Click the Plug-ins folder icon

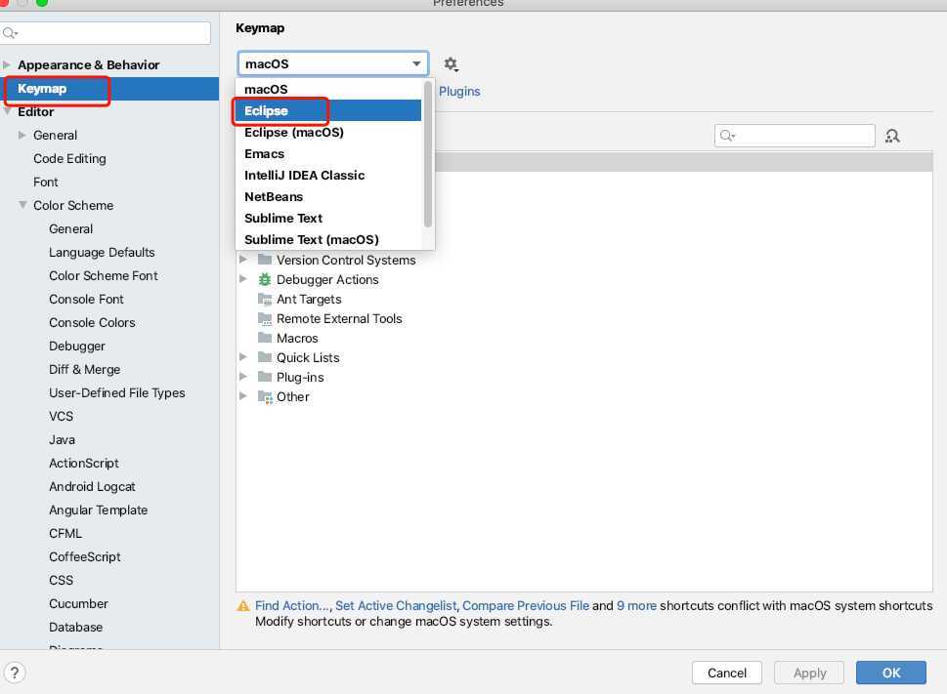click(265, 377)
